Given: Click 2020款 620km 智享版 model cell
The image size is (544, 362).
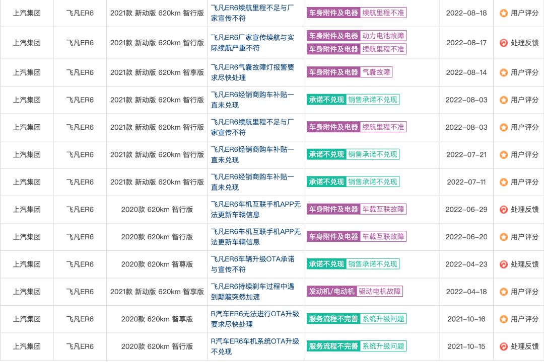Looking at the screenshot, I should (x=157, y=319).
